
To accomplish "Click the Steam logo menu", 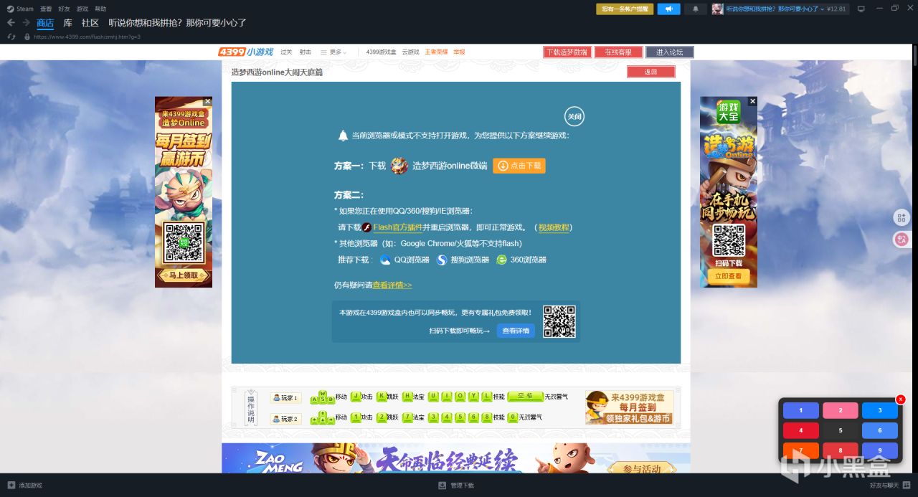I will tap(20, 9).
